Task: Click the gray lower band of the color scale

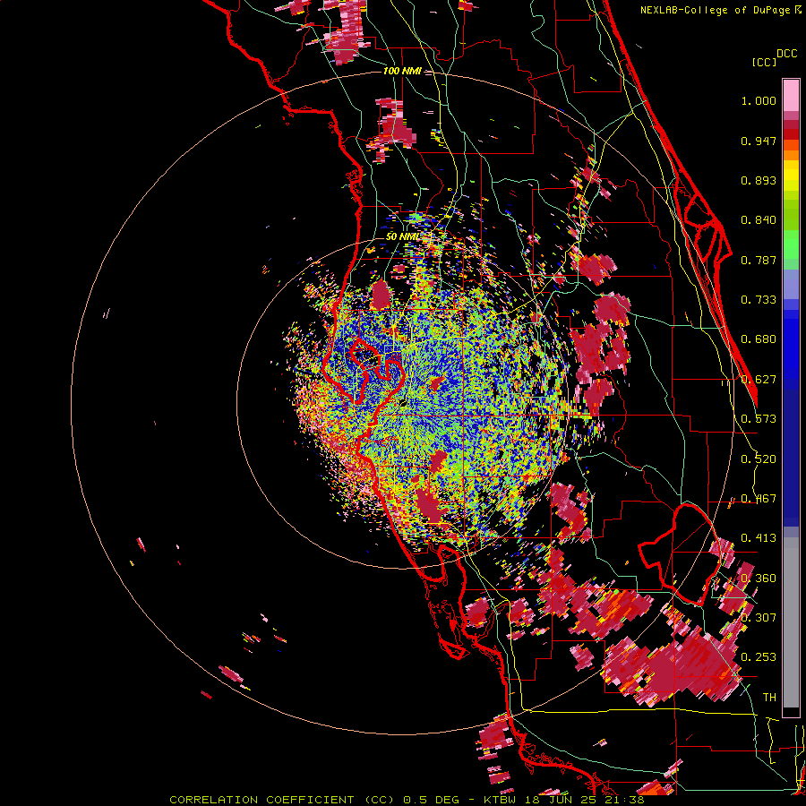Action: tap(791, 622)
